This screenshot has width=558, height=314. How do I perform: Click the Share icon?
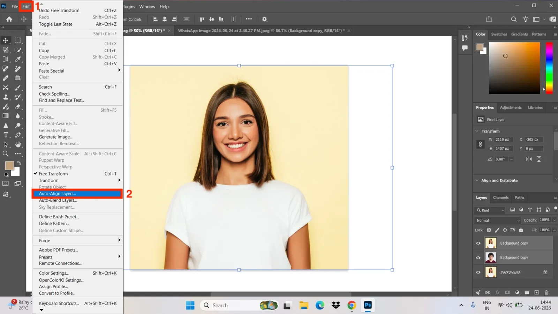tap(489, 19)
